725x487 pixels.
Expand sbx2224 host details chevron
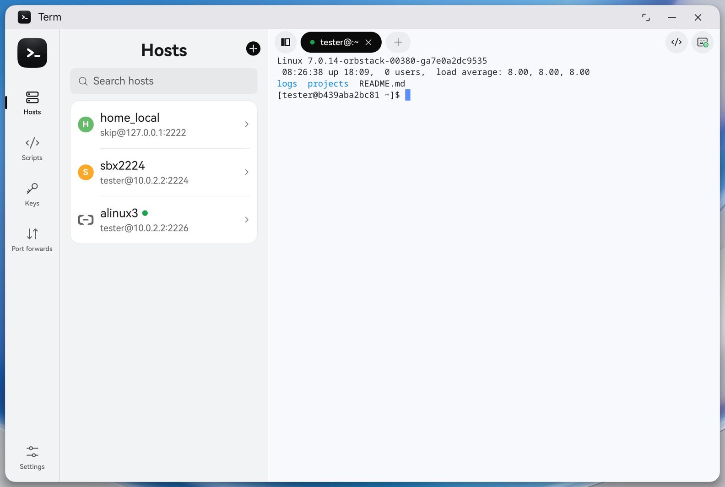coord(247,172)
